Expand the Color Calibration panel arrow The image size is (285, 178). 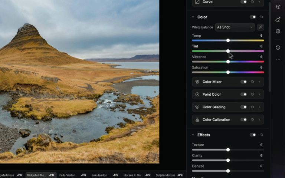pyautogui.click(x=259, y=119)
